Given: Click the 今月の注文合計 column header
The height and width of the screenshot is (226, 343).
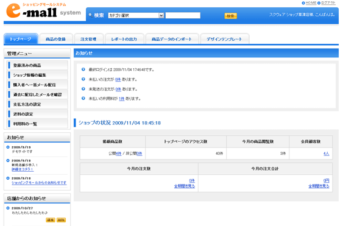Looking at the screenshot, I should tap(265, 169).
